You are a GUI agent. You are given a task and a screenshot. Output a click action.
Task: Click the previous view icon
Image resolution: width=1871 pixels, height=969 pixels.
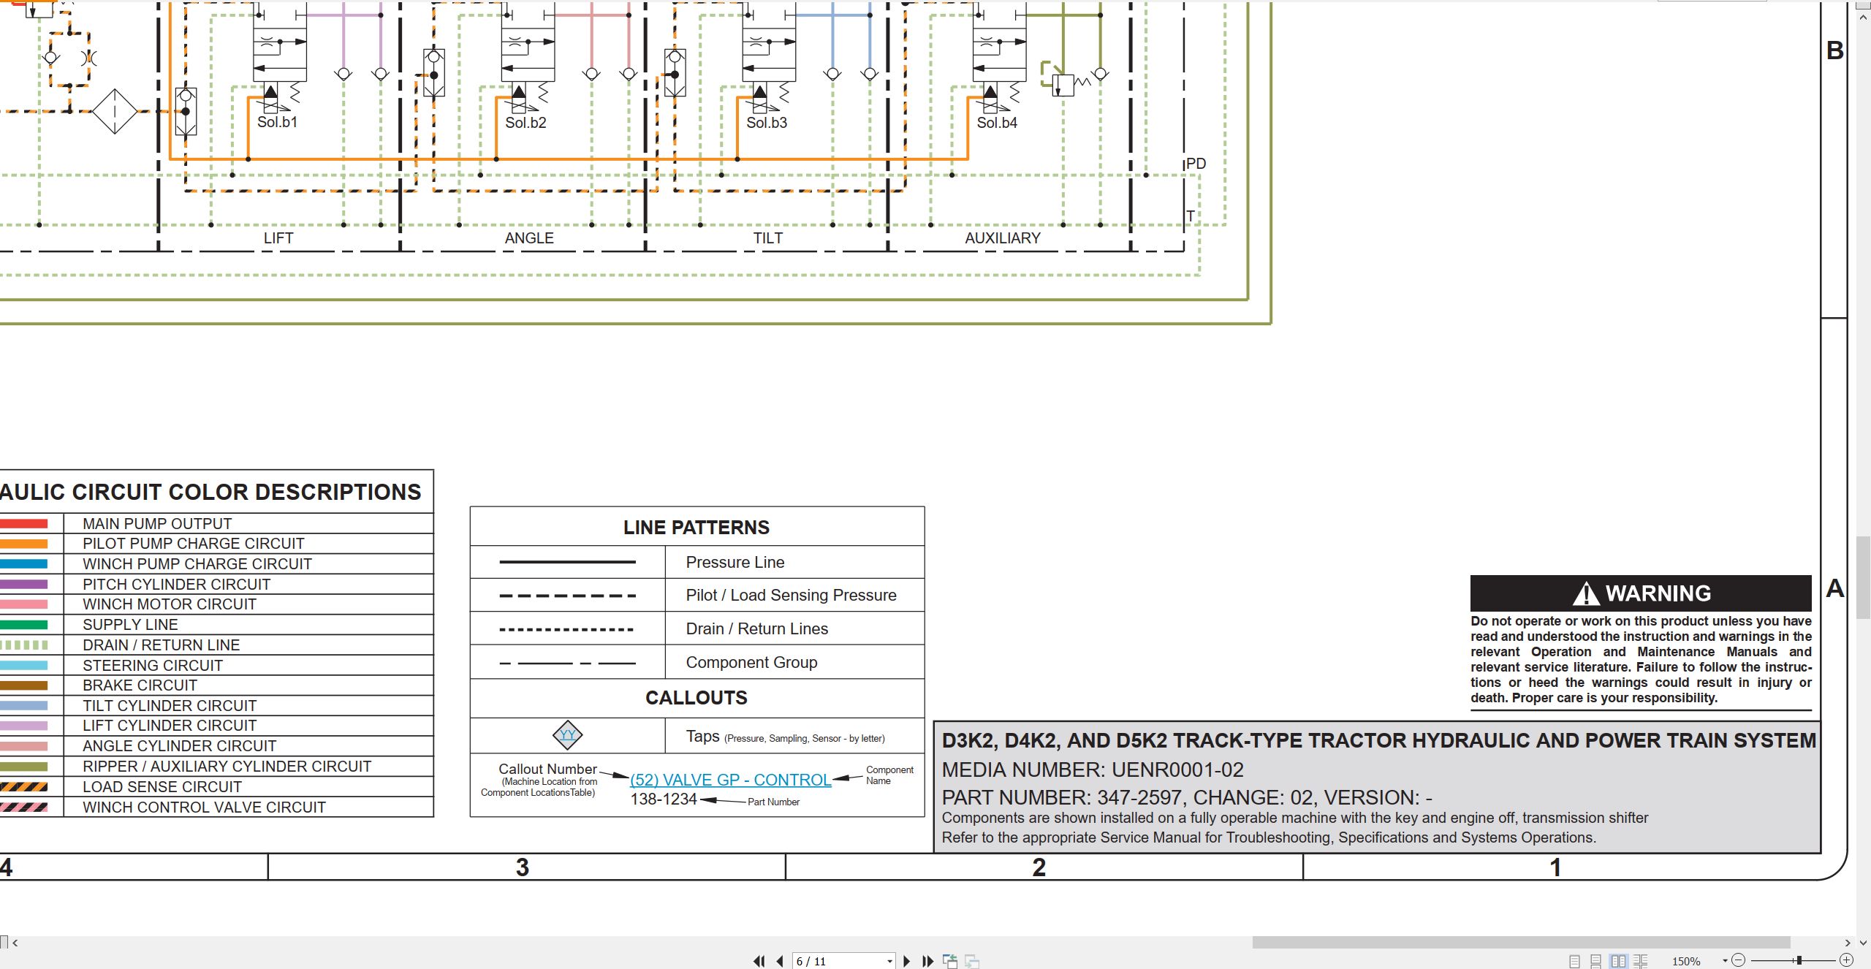tap(950, 961)
